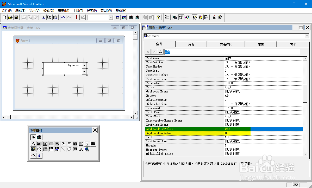Open the 显示(V) menu

(x=34, y=10)
